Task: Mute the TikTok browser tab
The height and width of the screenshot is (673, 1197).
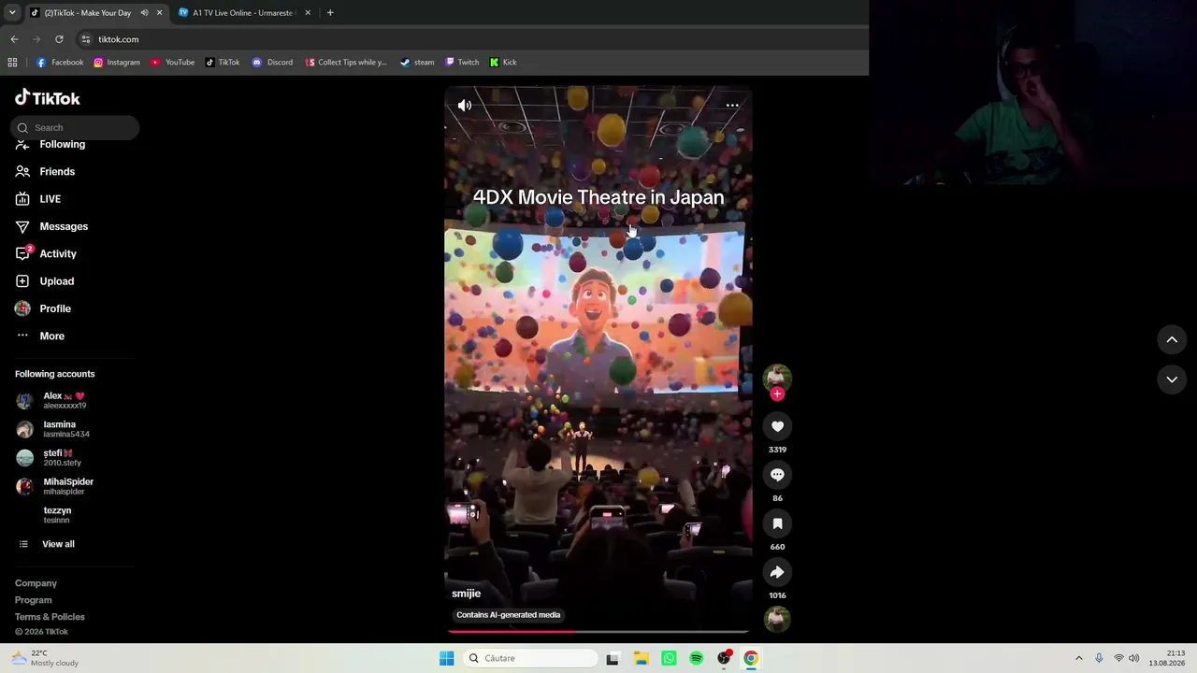Action: click(x=144, y=13)
